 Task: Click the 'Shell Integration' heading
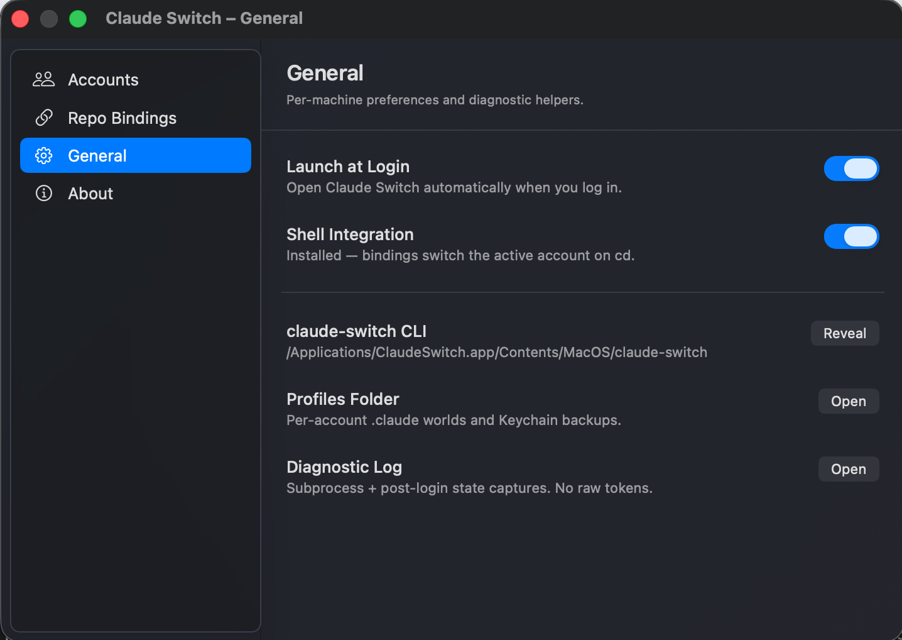click(350, 234)
